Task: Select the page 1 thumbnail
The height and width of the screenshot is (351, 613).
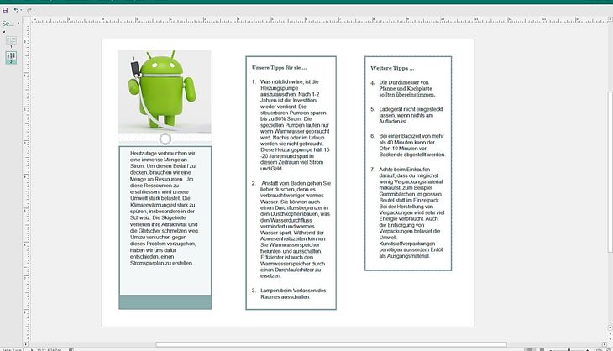Action: (11, 40)
